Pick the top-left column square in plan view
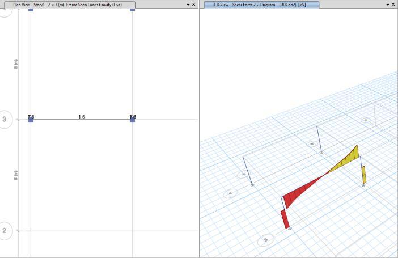 31,10
